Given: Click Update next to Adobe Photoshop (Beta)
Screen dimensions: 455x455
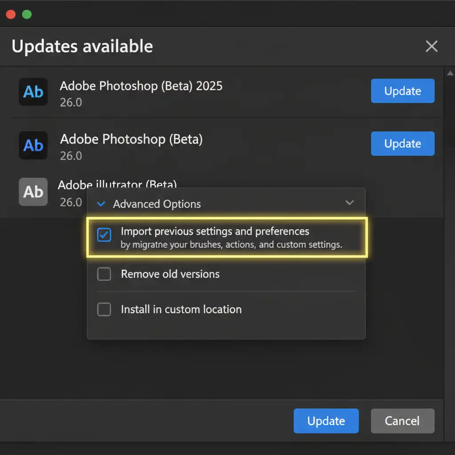Looking at the screenshot, I should (403, 144).
